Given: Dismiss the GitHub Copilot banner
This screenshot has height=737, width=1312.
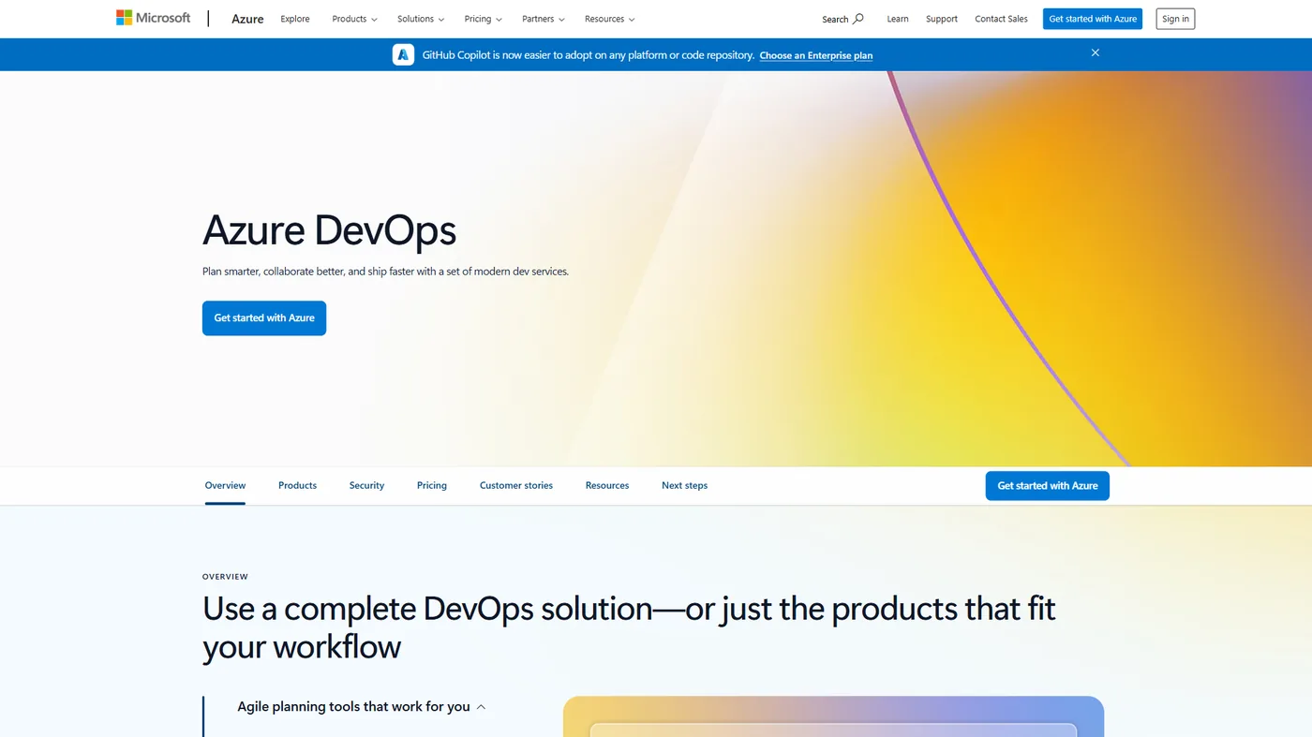Looking at the screenshot, I should tap(1095, 53).
